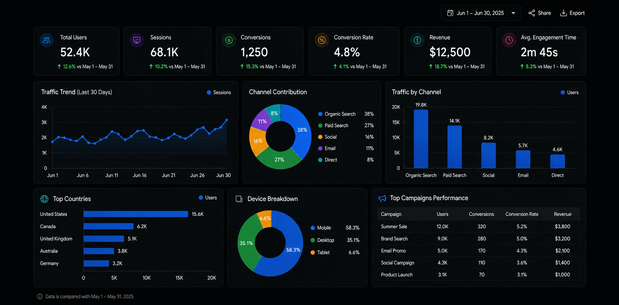Sort by Users column header in campaigns table

(442, 214)
